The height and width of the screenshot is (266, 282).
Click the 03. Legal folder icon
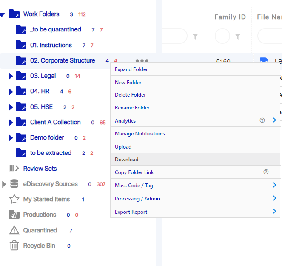(21, 76)
